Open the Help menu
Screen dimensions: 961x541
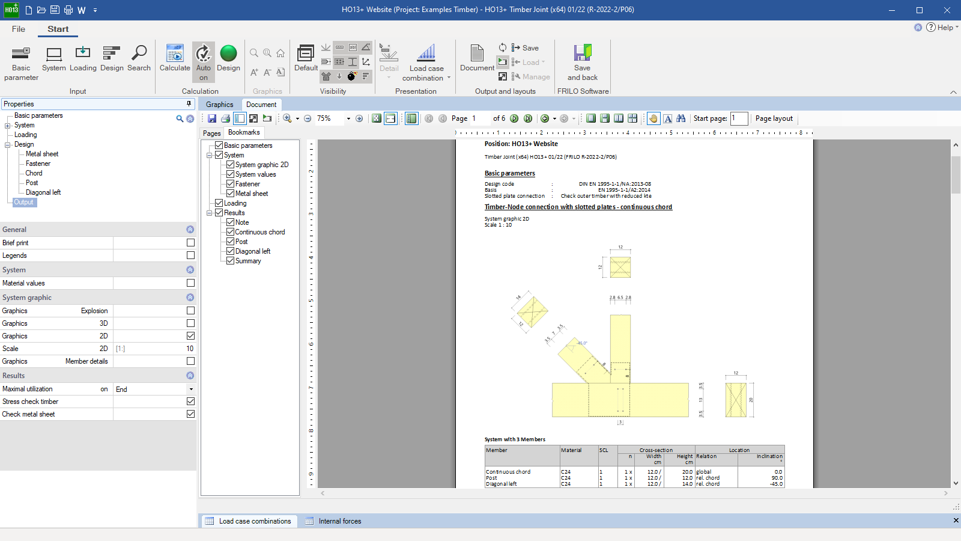pyautogui.click(x=942, y=27)
